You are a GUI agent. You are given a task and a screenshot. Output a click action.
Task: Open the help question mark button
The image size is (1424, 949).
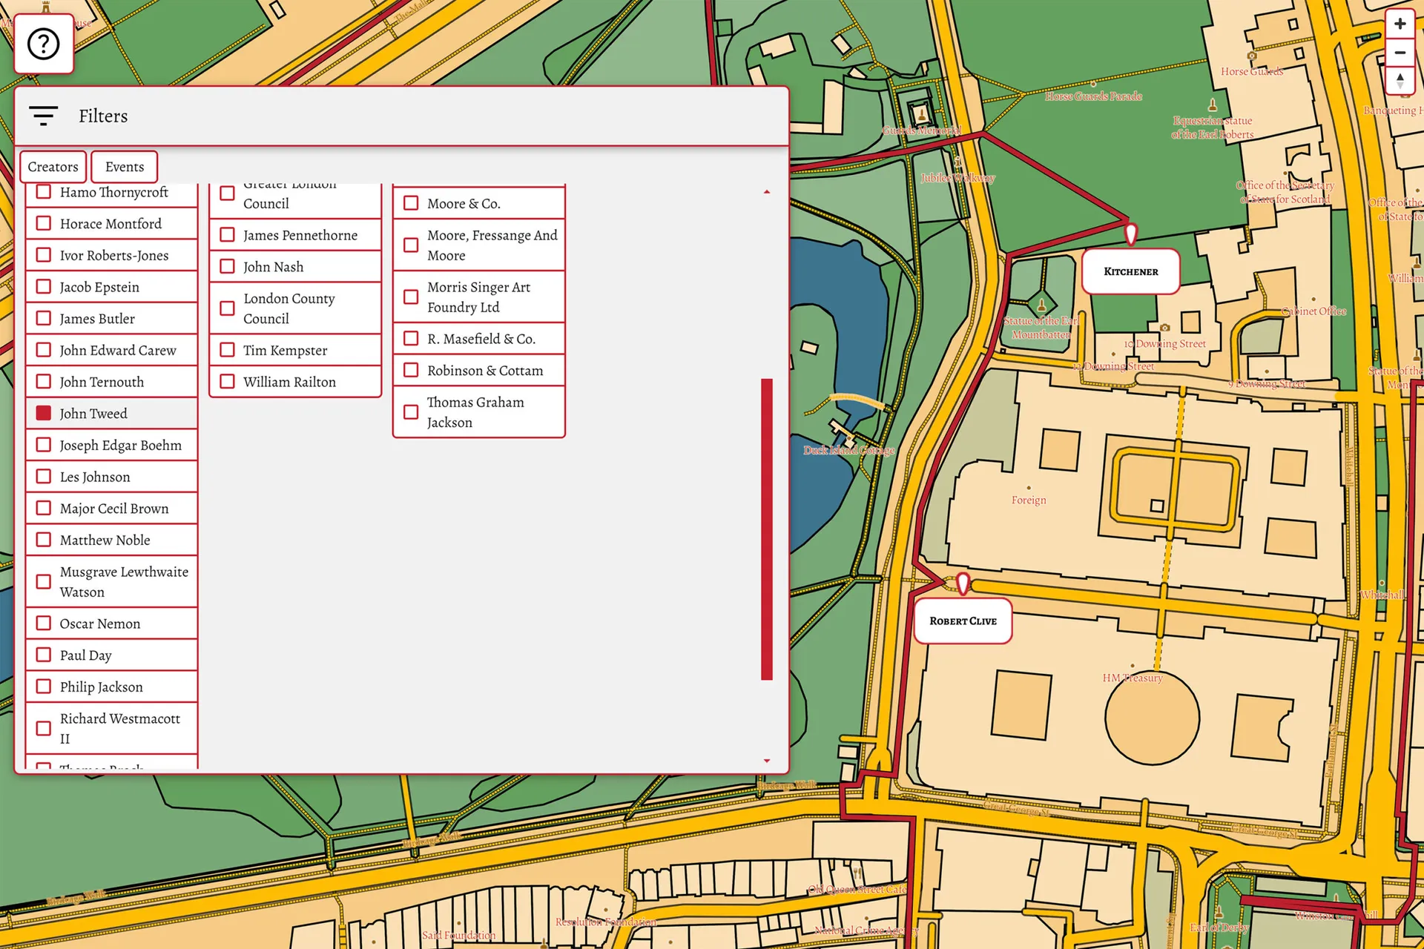click(43, 44)
